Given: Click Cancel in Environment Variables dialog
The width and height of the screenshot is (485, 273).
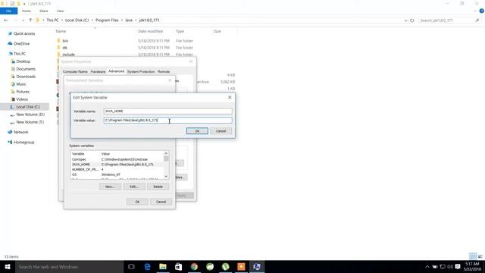Looking at the screenshot, I should [161, 202].
